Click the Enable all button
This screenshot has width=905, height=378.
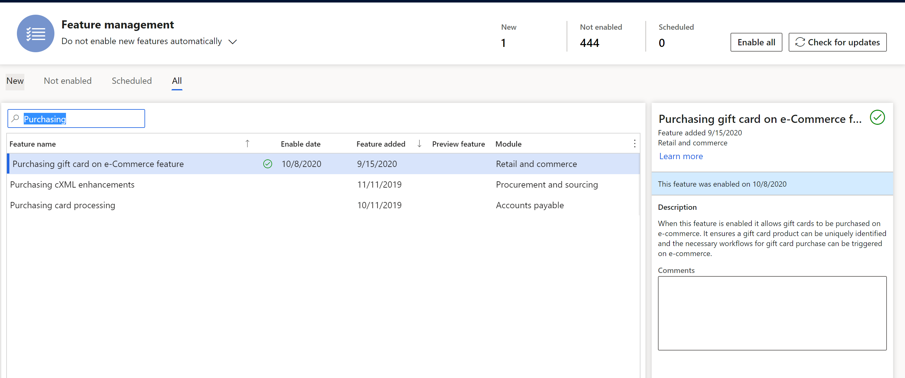(756, 42)
